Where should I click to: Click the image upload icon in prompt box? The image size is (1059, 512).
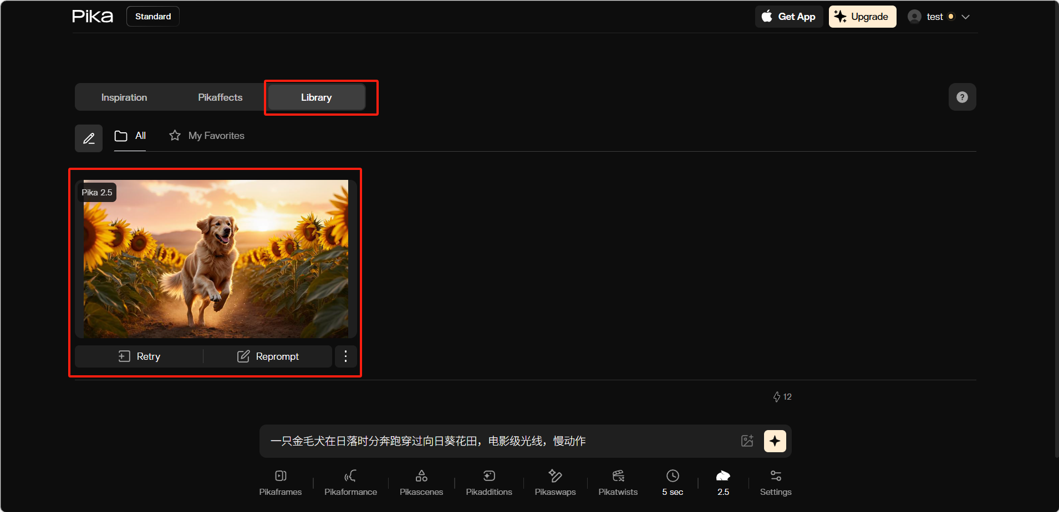click(747, 441)
